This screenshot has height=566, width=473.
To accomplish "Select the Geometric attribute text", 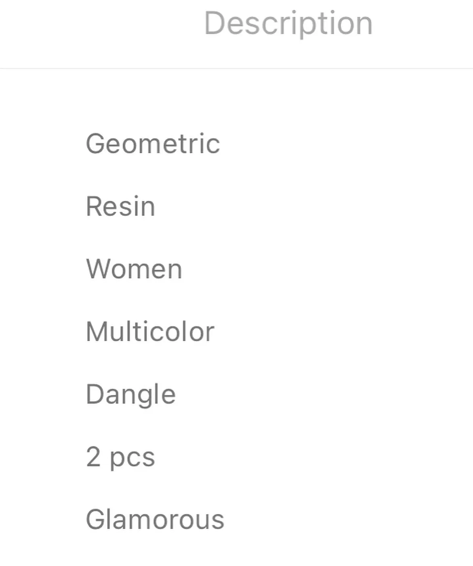I will (x=153, y=144).
